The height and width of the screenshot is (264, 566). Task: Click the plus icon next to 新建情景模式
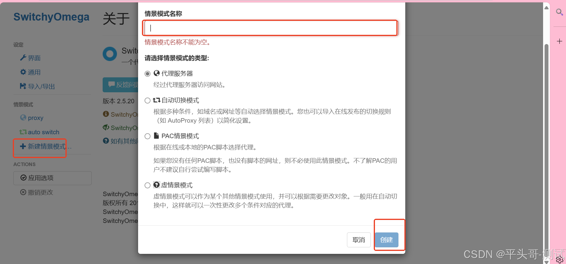(23, 146)
